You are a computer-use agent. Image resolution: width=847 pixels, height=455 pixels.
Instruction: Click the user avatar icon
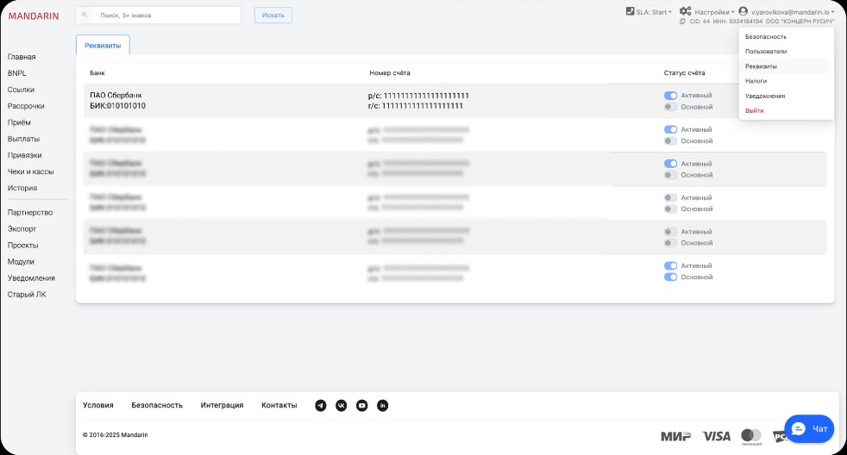[743, 11]
